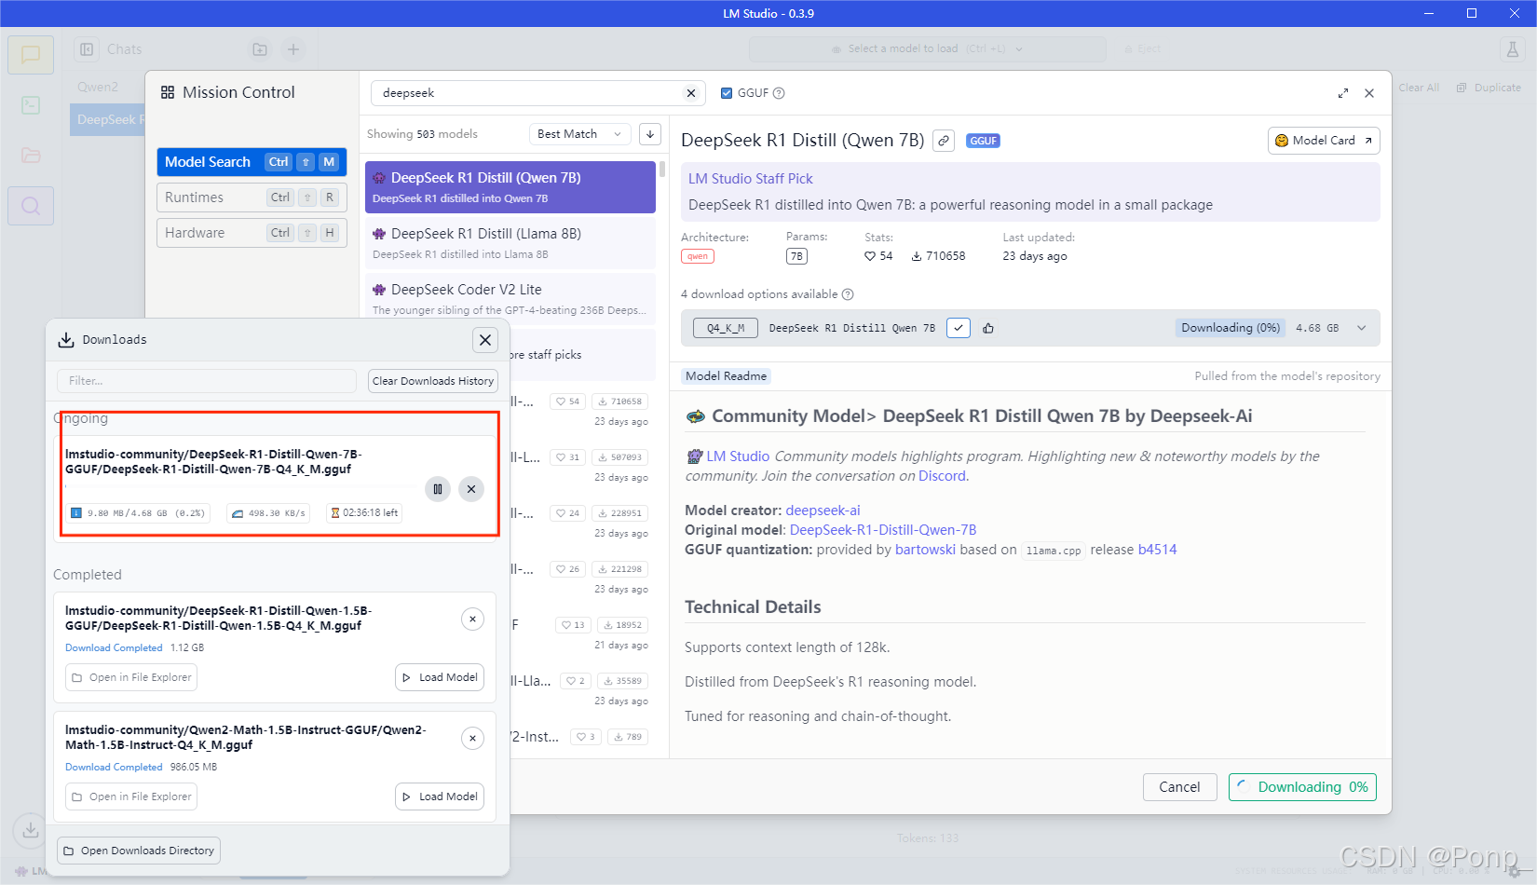Click the results list scrollbar
Screen dimensions: 1537x885
[x=662, y=170]
